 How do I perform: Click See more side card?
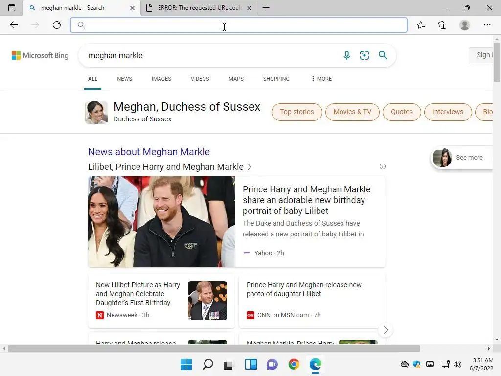point(462,158)
